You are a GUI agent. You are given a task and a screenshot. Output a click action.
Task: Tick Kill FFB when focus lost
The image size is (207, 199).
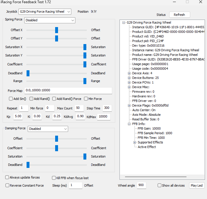point(54,178)
